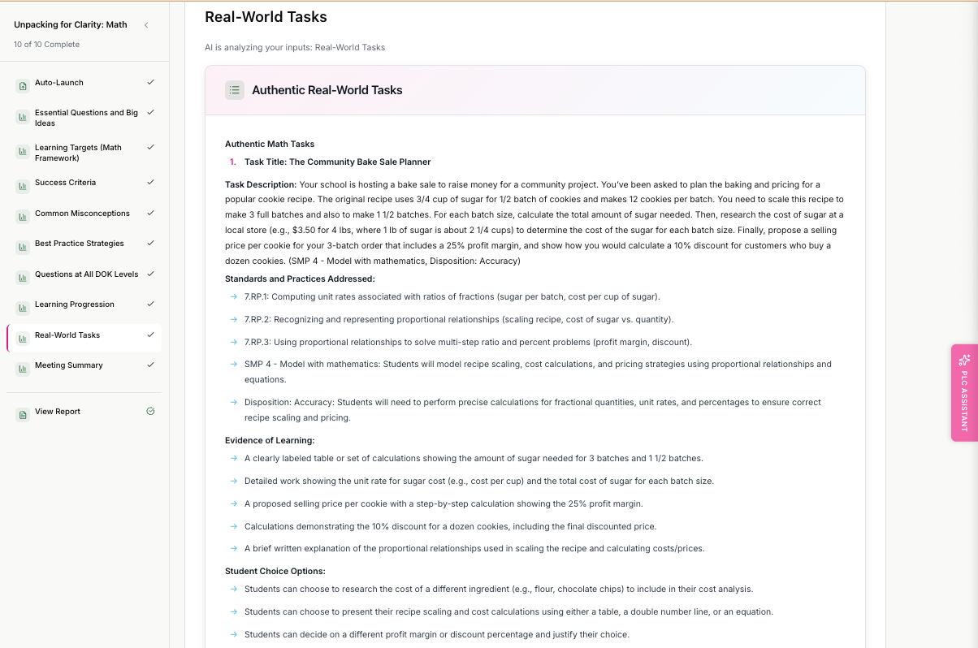Collapse the Authentic Real-World Tasks card header
This screenshot has width=978, height=648.
(534, 90)
